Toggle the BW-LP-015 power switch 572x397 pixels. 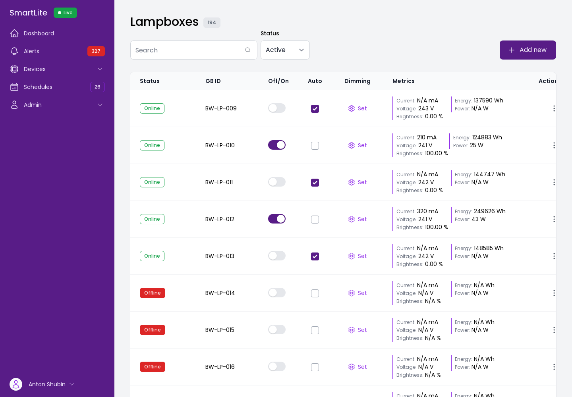tap(277, 330)
